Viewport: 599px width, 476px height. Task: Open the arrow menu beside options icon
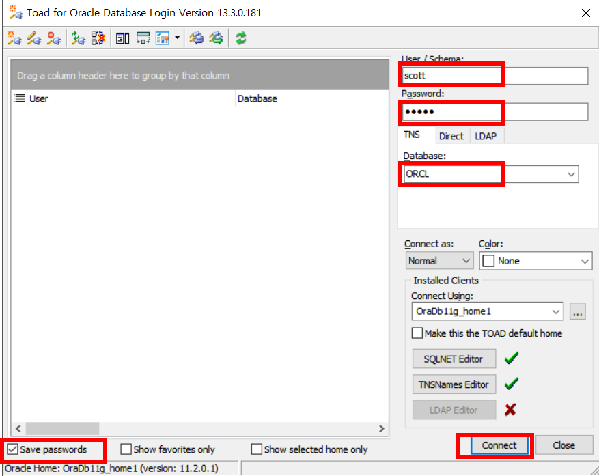click(x=178, y=38)
